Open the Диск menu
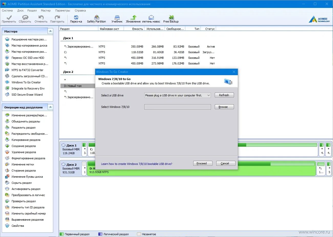Image resolution: width=333 pixels, height=237 pixels. [x=20, y=10]
